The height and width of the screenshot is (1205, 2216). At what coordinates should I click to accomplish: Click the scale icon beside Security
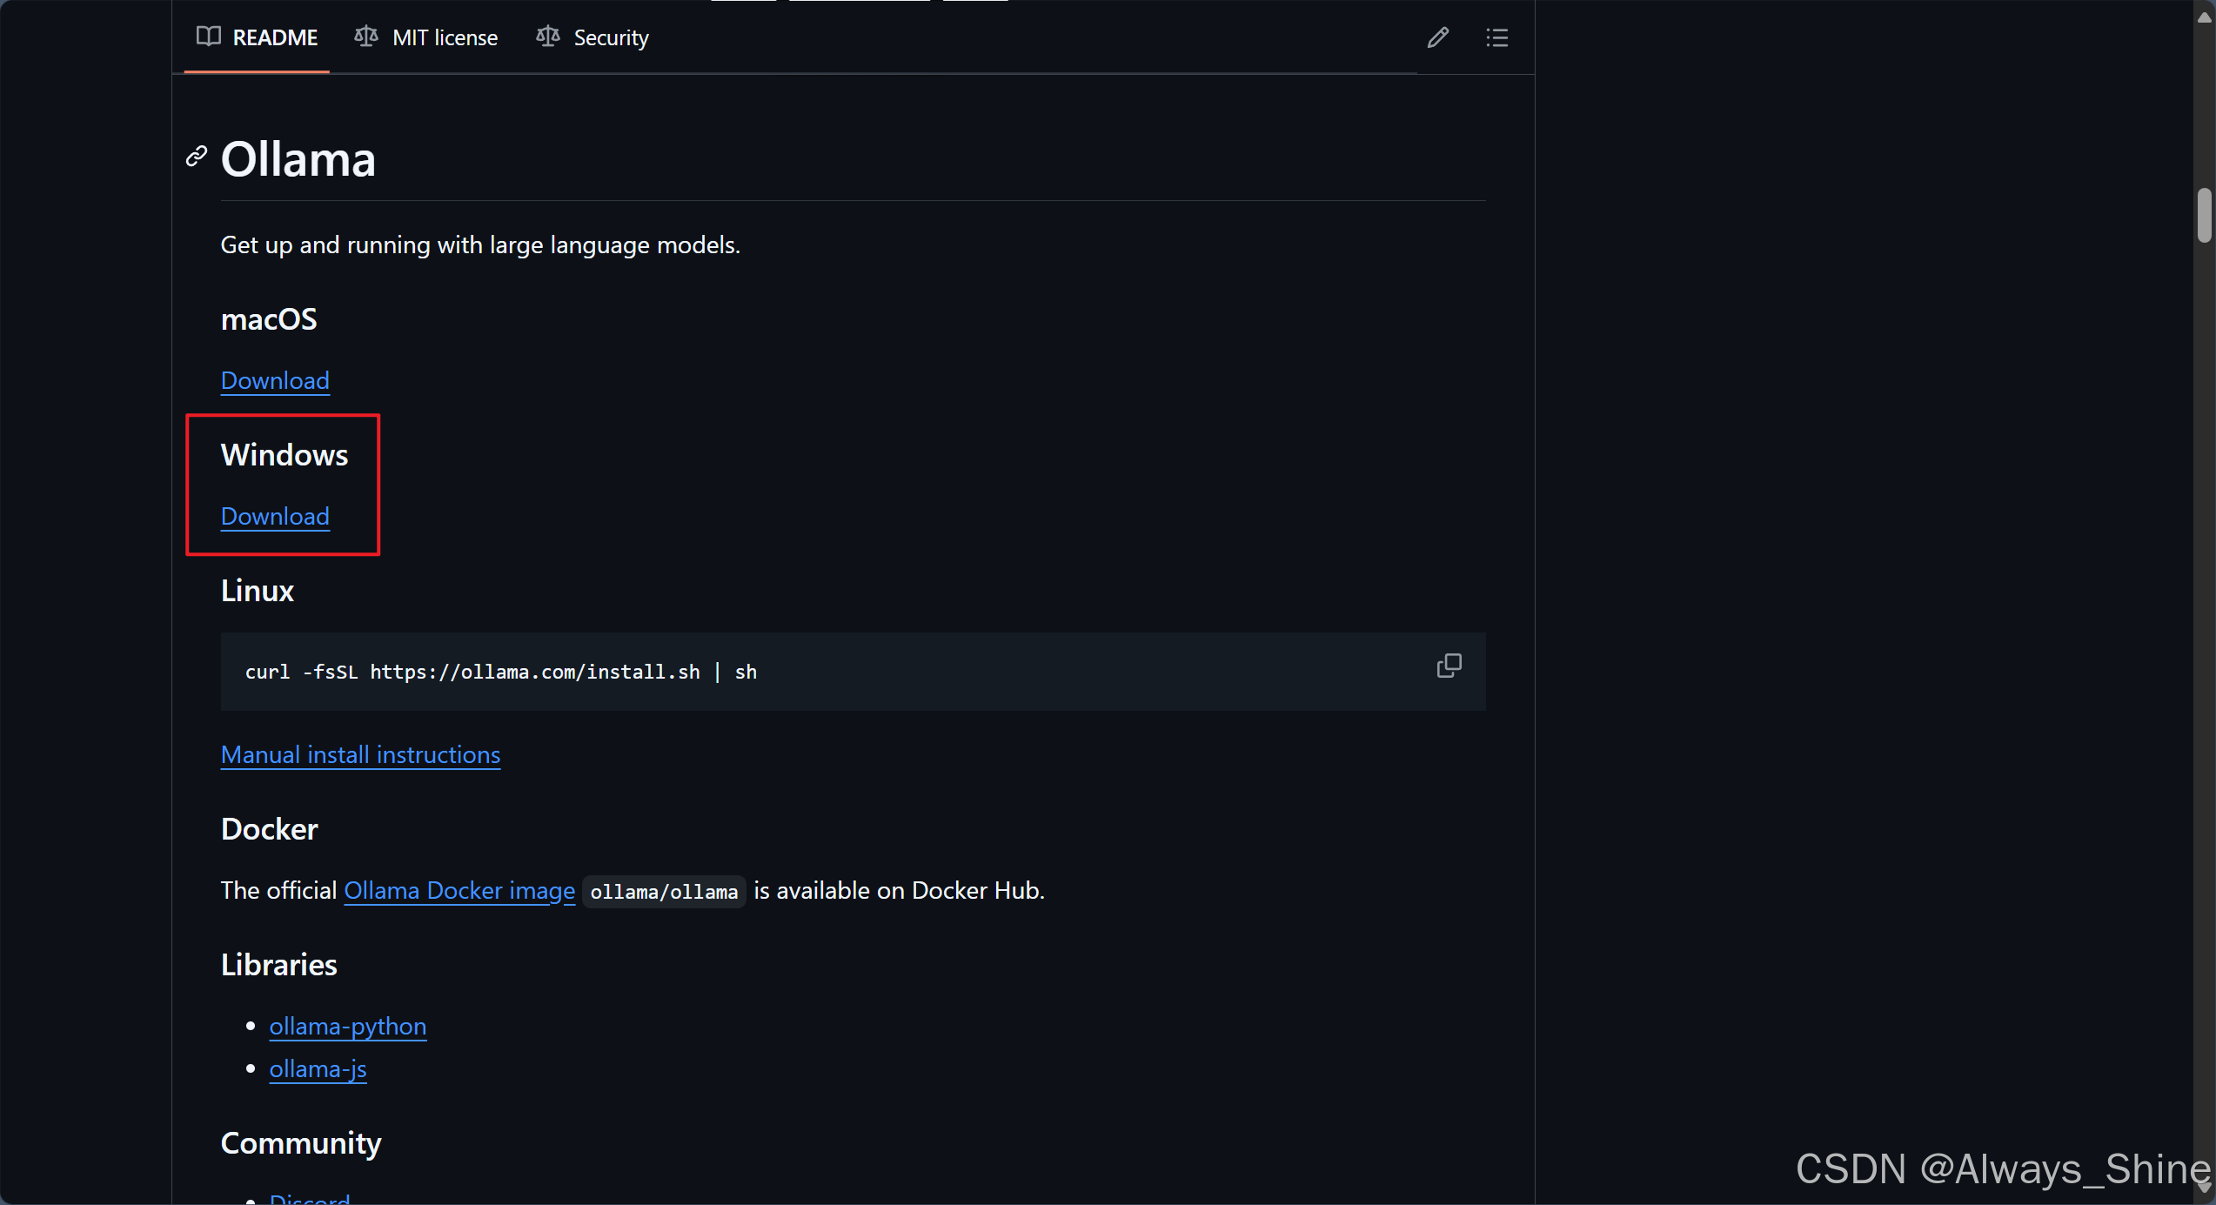547,37
